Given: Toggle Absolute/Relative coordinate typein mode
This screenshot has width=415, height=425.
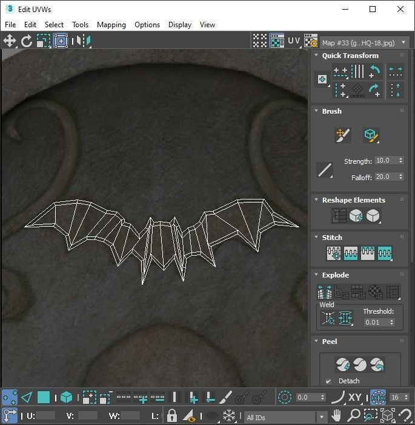Looking at the screenshot, I should pyautogui.click(x=10, y=415).
